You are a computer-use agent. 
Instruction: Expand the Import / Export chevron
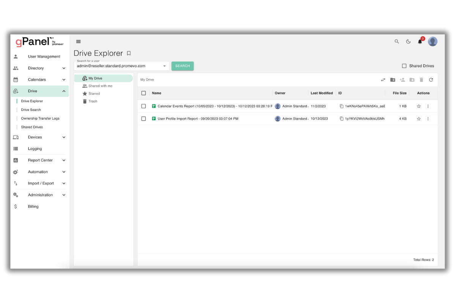(64, 183)
